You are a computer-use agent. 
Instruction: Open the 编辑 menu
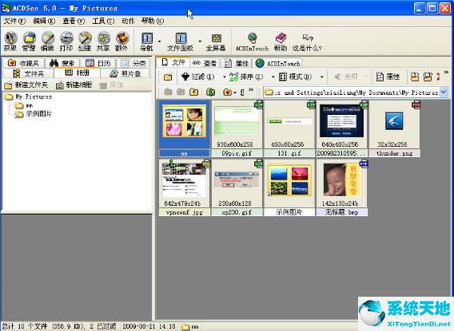pos(44,21)
